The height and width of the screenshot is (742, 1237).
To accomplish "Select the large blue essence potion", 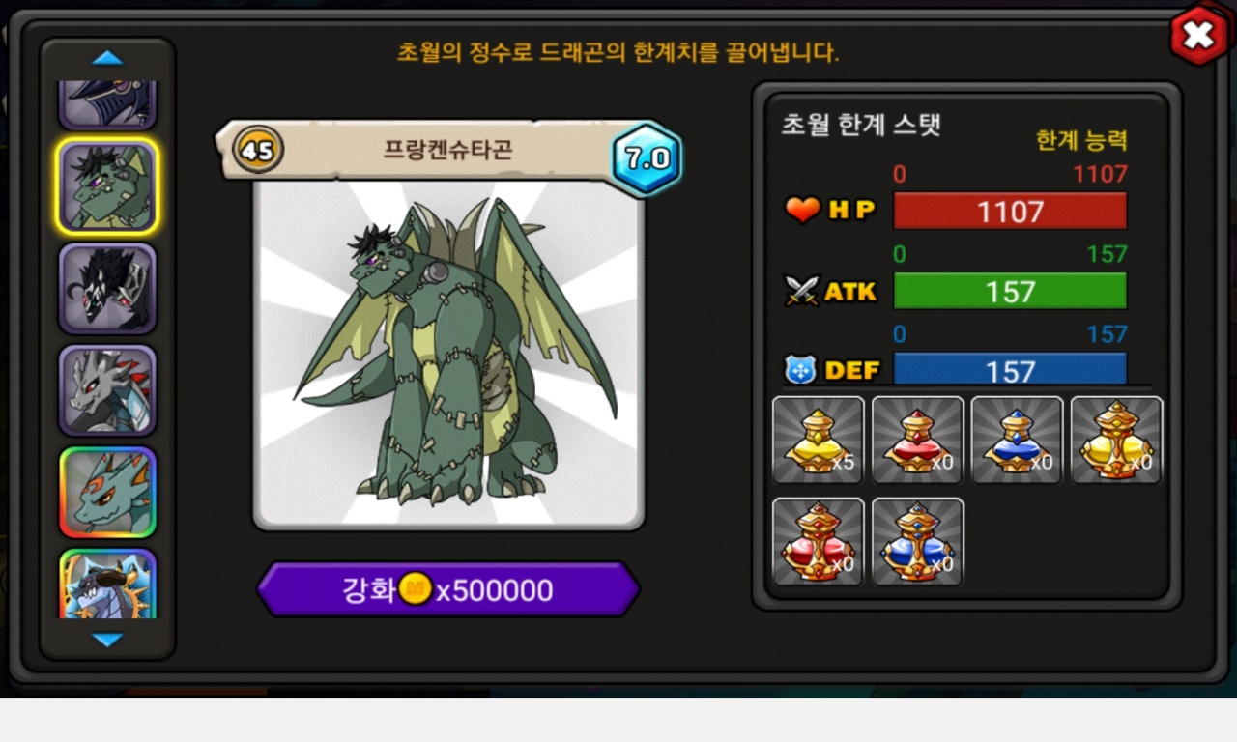I will pyautogui.click(x=918, y=541).
